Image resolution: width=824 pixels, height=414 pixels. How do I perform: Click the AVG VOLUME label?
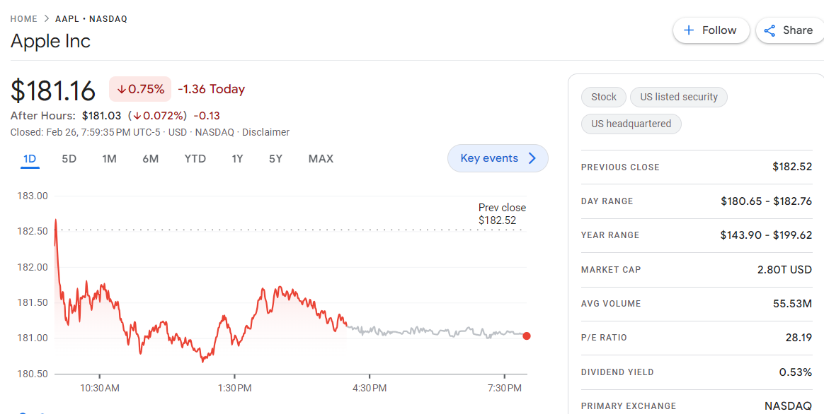(611, 304)
